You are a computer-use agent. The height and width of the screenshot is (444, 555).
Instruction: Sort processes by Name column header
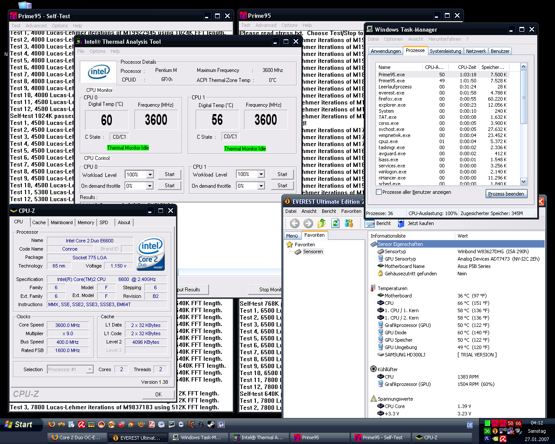399,67
